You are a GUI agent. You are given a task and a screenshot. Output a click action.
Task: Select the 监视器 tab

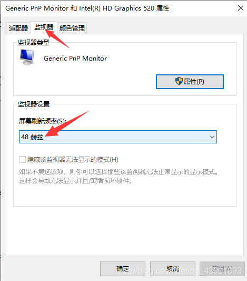pyautogui.click(x=44, y=27)
